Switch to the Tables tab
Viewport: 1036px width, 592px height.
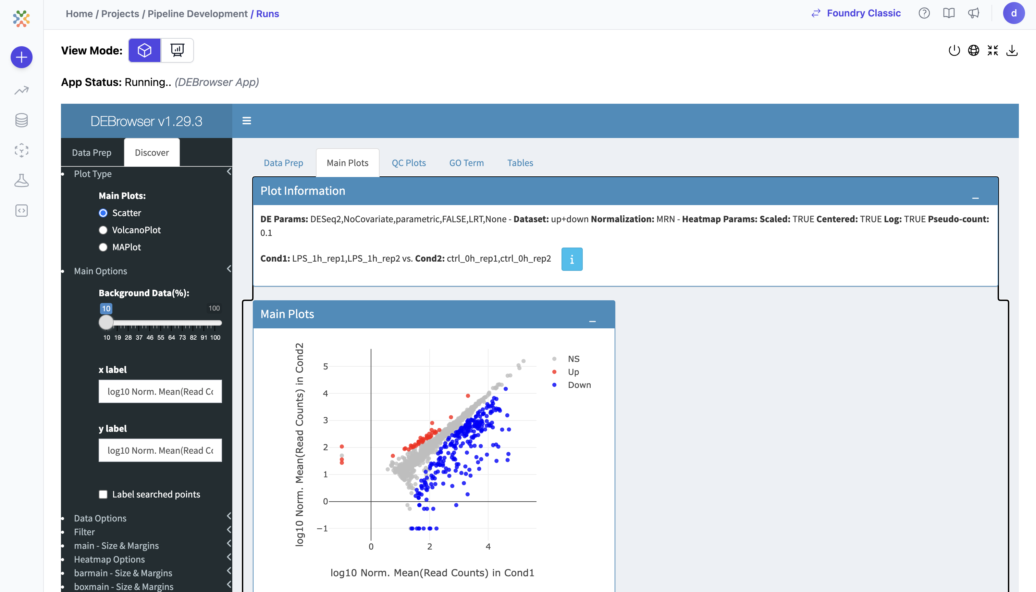(x=520, y=163)
